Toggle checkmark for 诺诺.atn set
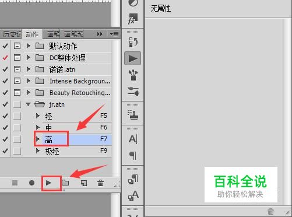 [x=5, y=69]
